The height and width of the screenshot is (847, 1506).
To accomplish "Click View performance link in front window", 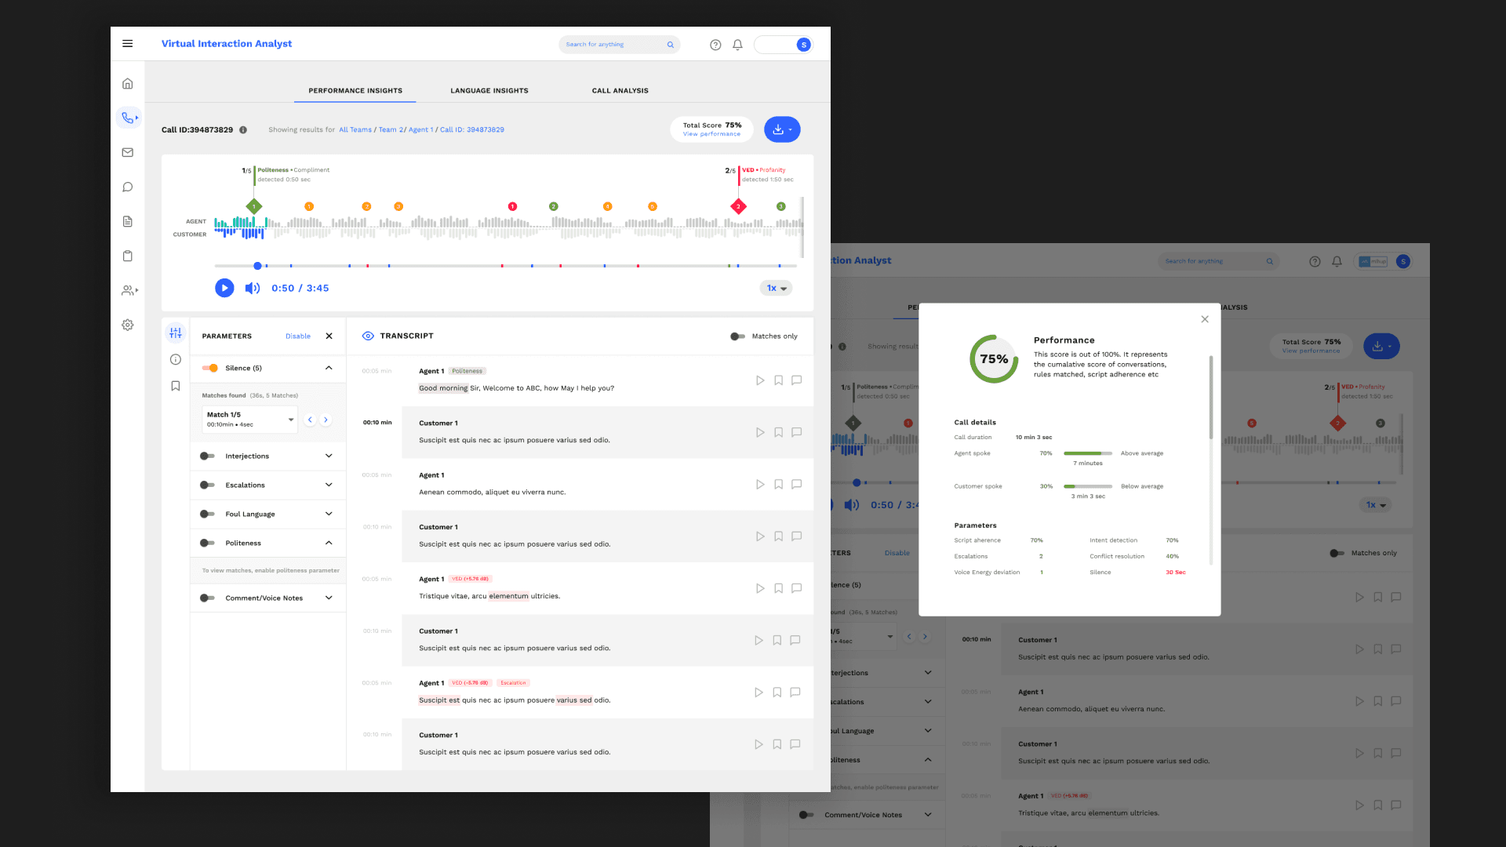I will click(x=711, y=134).
